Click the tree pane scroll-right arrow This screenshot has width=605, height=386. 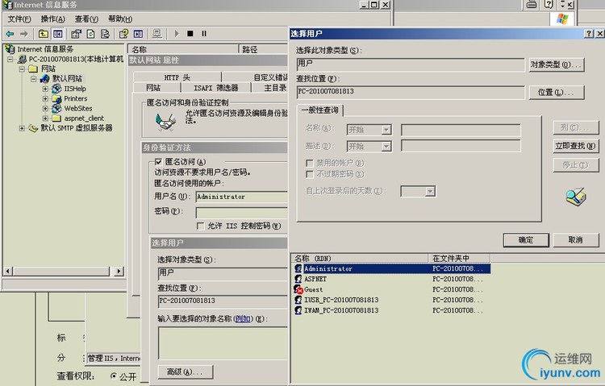[119, 272]
